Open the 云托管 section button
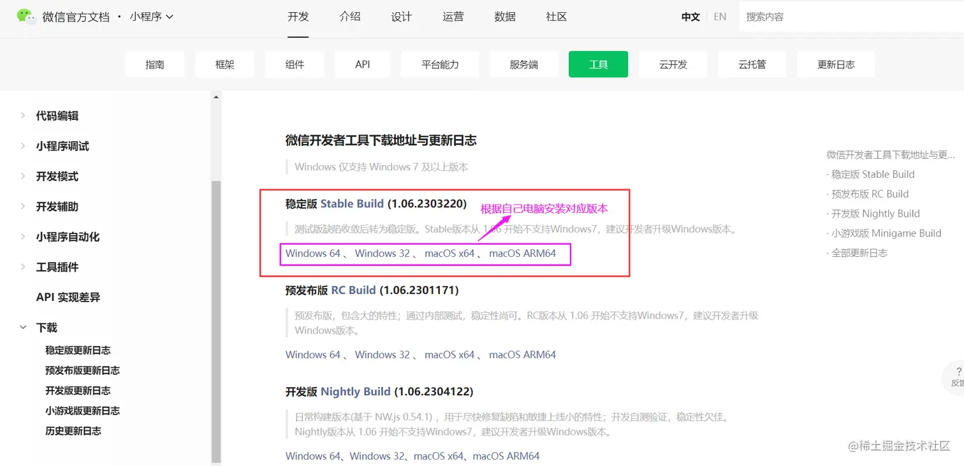This screenshot has width=964, height=466. (x=752, y=64)
